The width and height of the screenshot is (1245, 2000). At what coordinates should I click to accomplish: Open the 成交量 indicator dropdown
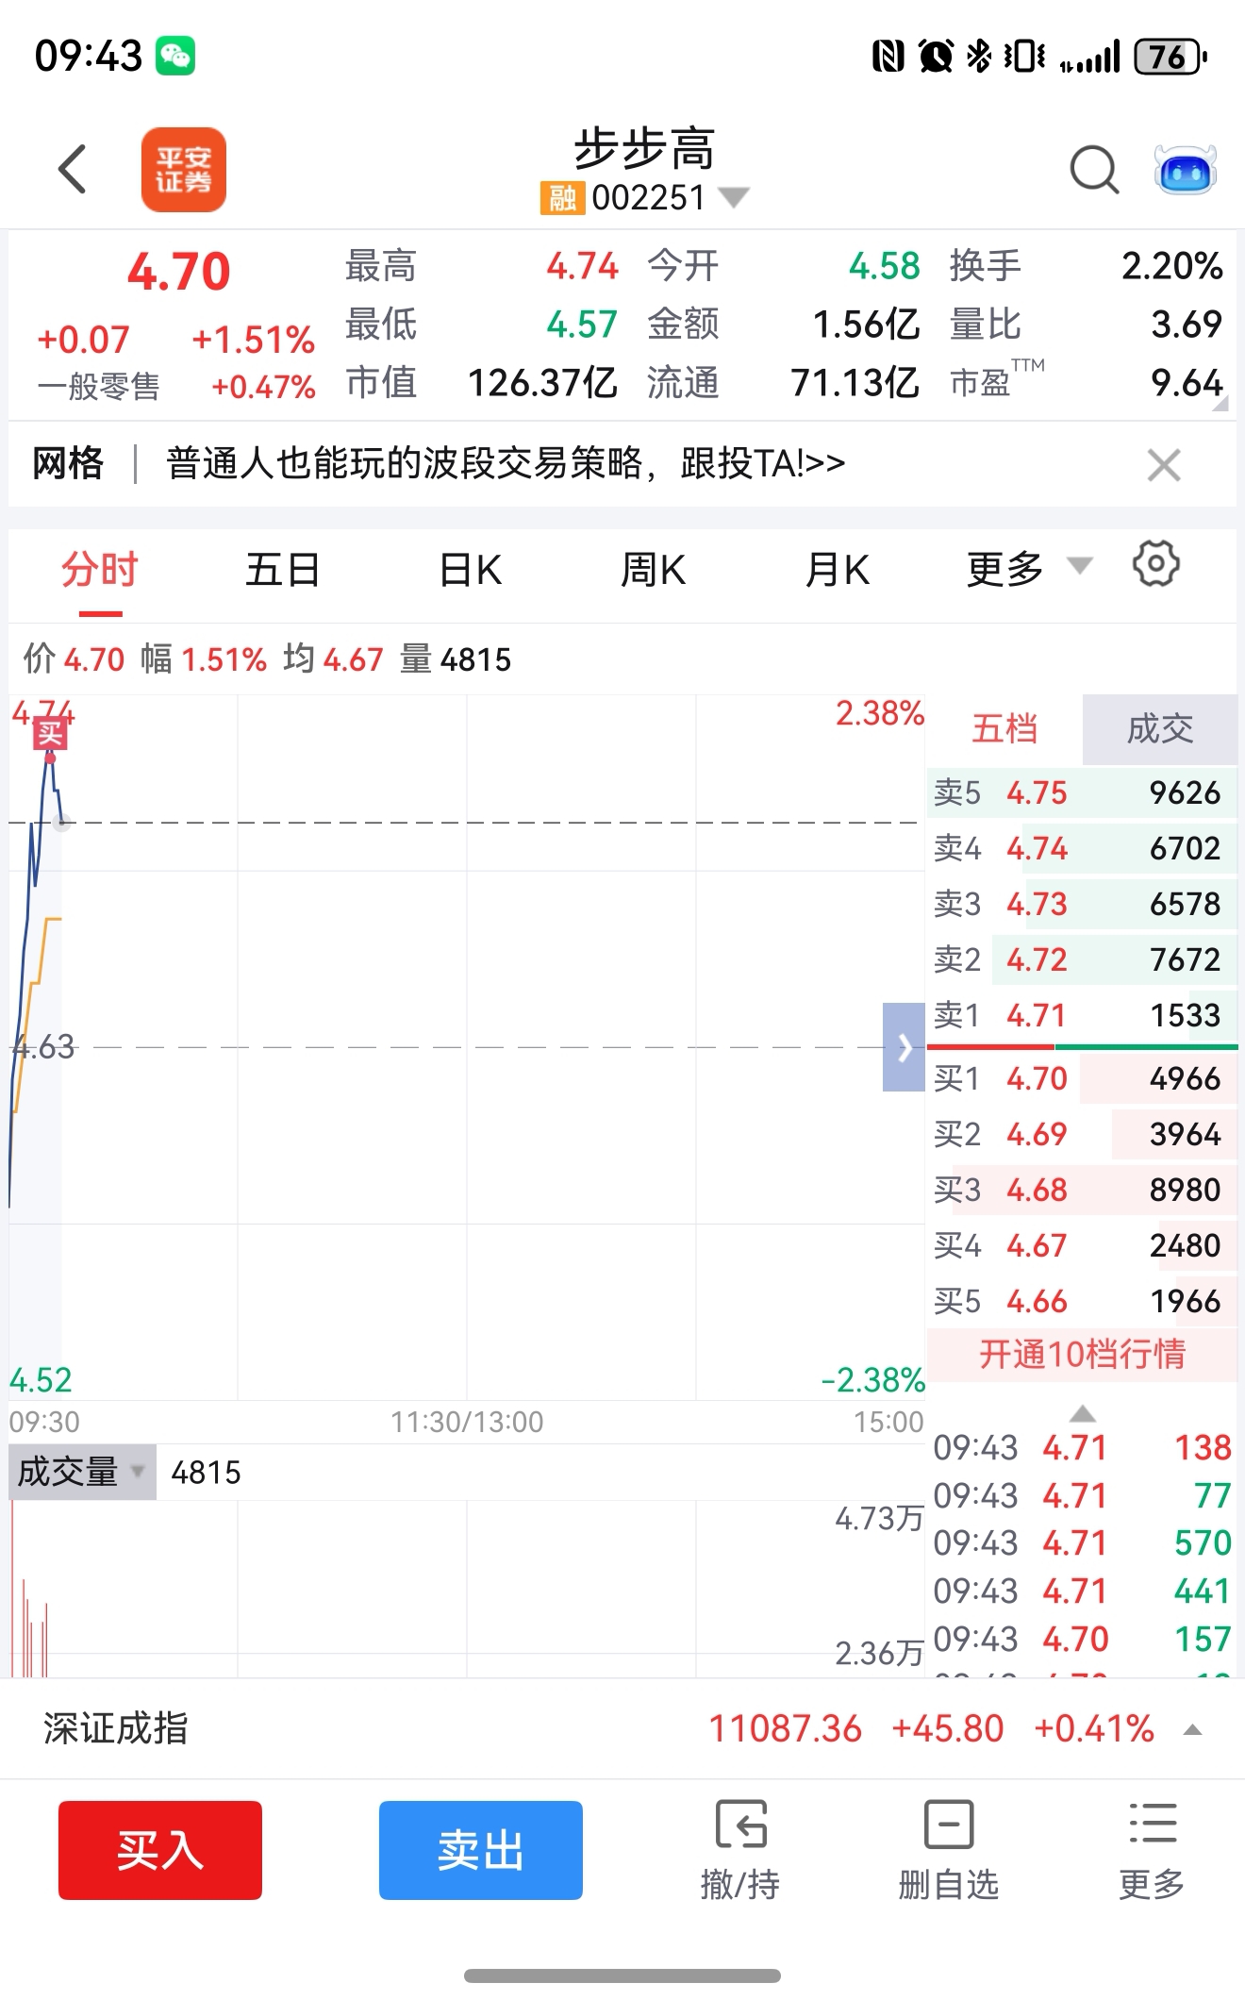point(82,1472)
